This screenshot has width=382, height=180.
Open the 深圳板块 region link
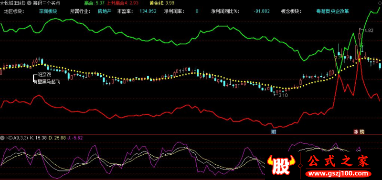click(48, 11)
